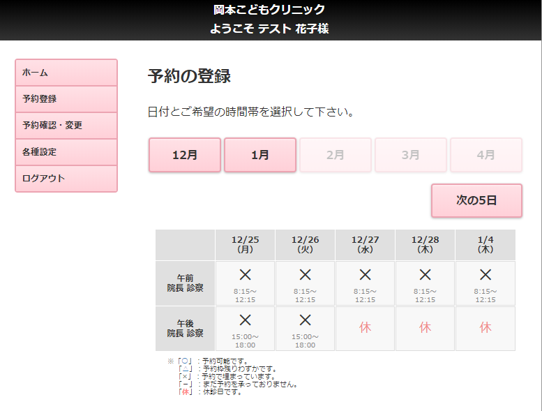
Task: Click the × mark for 12/26 afternoon slot
Action: tap(305, 320)
